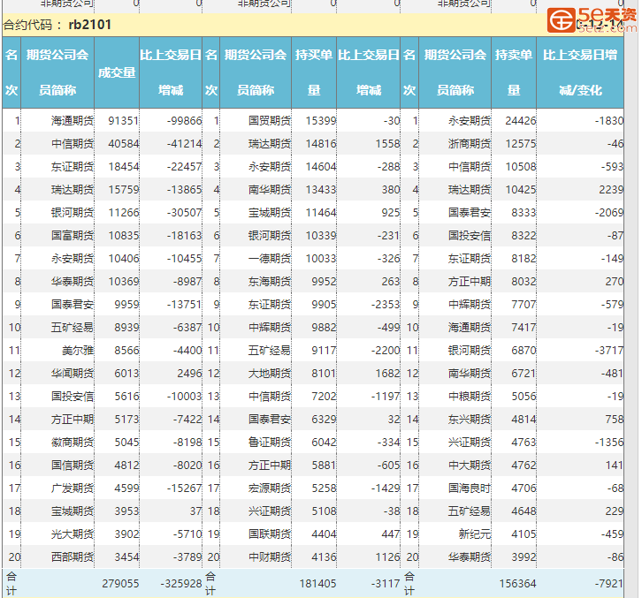Screen dimensions: 642x598
Task: Select 海通期货 in the volume ranking
Action: coord(73,121)
